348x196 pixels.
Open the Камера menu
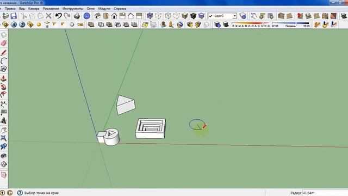pos(34,9)
